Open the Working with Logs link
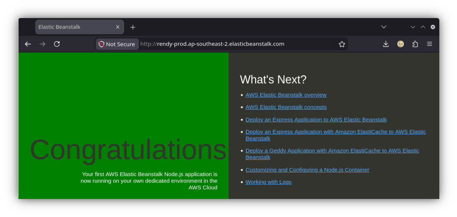The height and width of the screenshot is (217, 457). point(268,182)
